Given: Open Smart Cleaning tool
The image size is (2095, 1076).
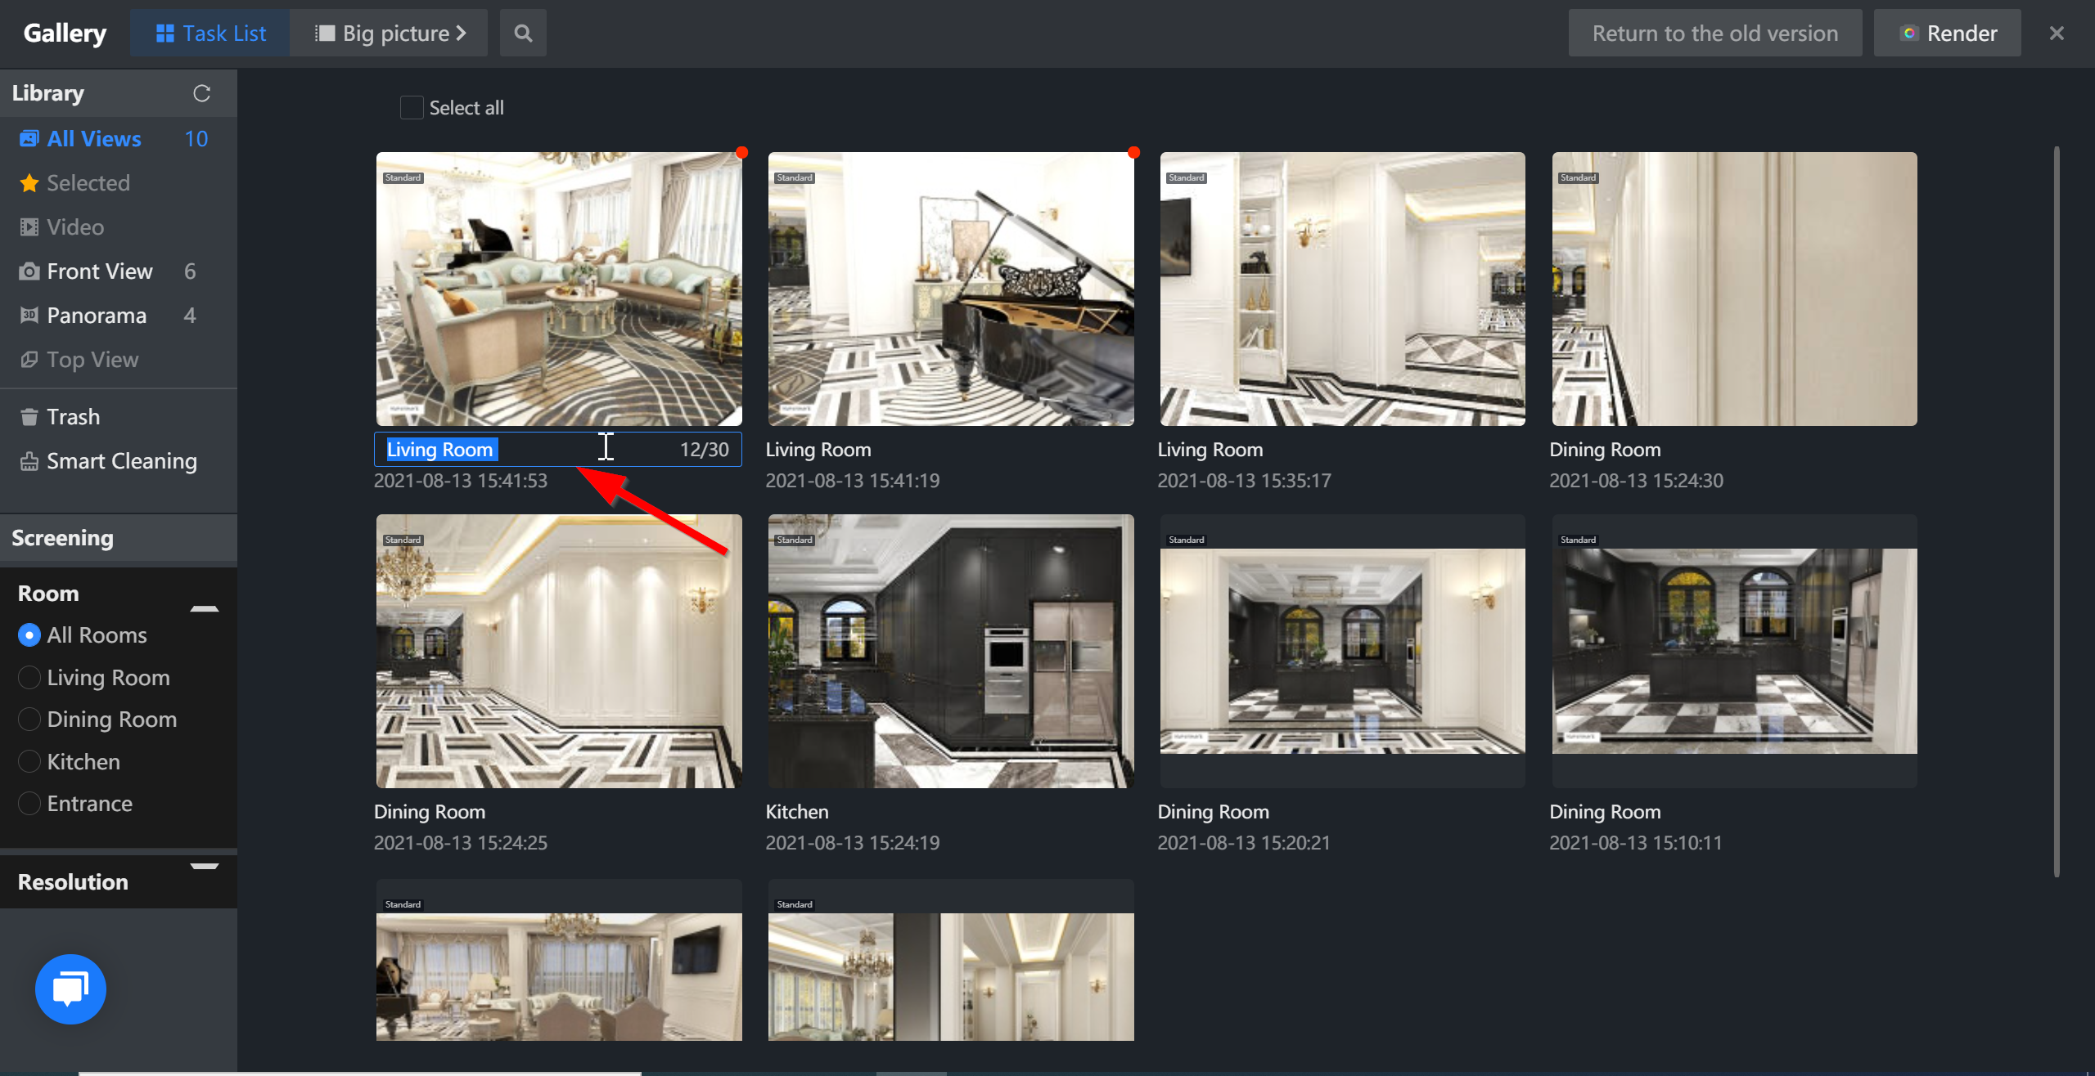Looking at the screenshot, I should [x=121, y=461].
